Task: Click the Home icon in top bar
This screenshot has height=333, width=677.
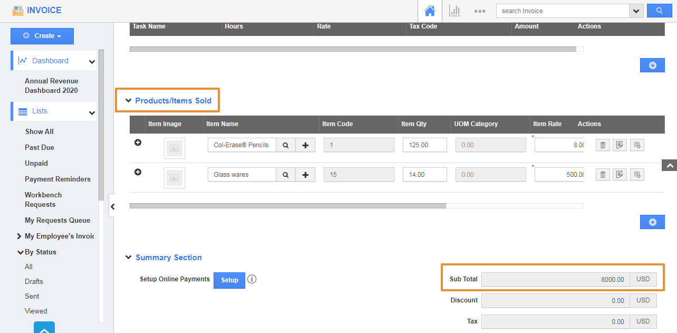Action: click(x=430, y=11)
